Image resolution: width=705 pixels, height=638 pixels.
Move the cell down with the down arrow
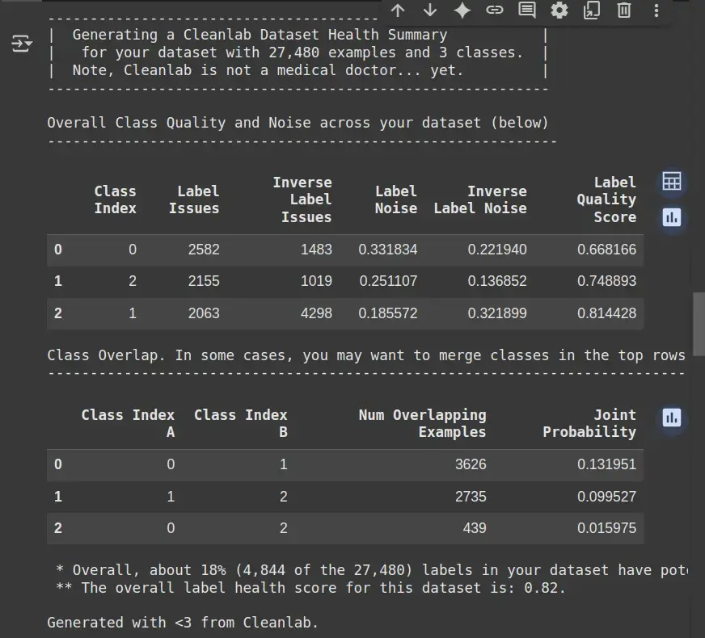point(430,10)
